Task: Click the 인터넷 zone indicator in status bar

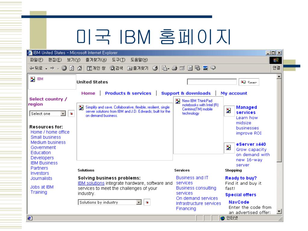Action: 229,218
